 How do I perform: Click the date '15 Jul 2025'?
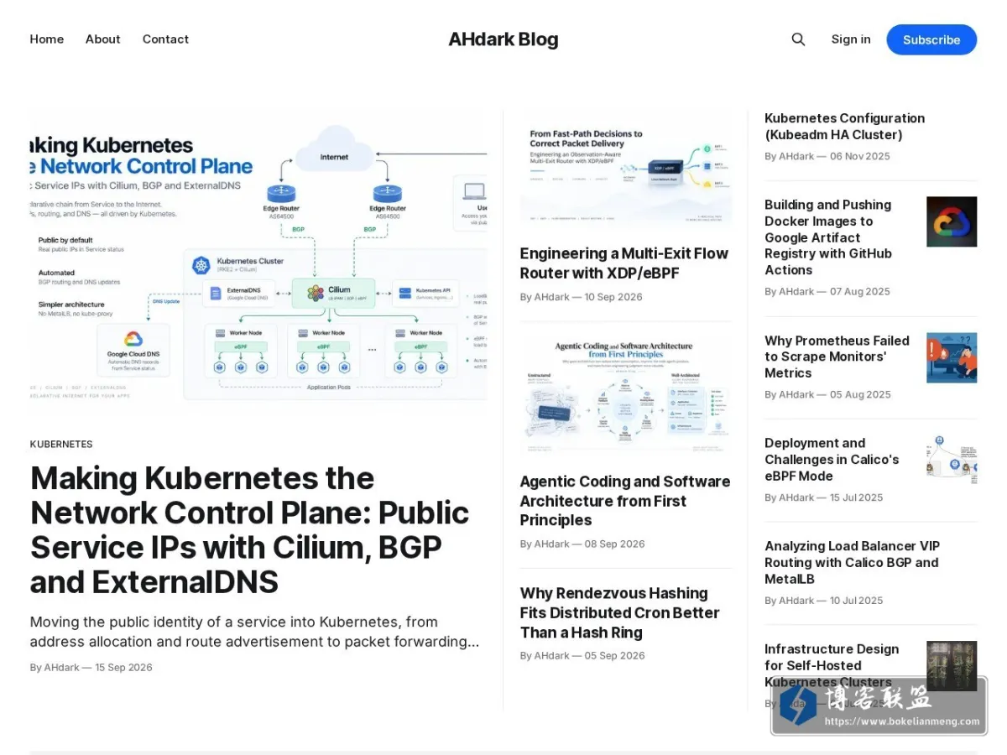pyautogui.click(x=857, y=498)
